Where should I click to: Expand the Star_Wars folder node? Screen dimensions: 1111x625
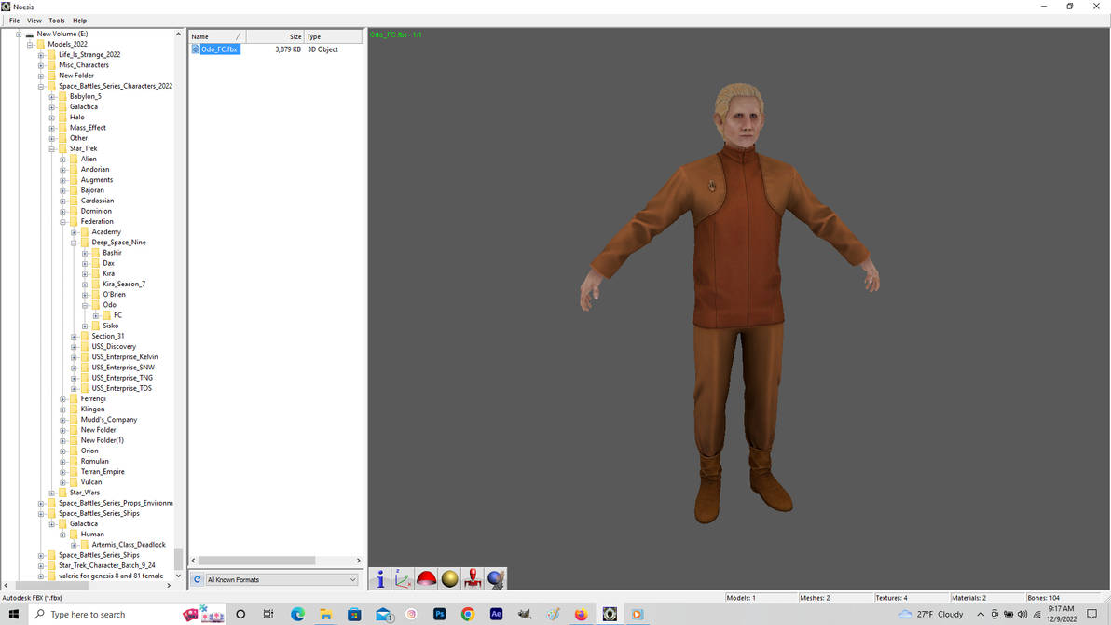click(51, 493)
